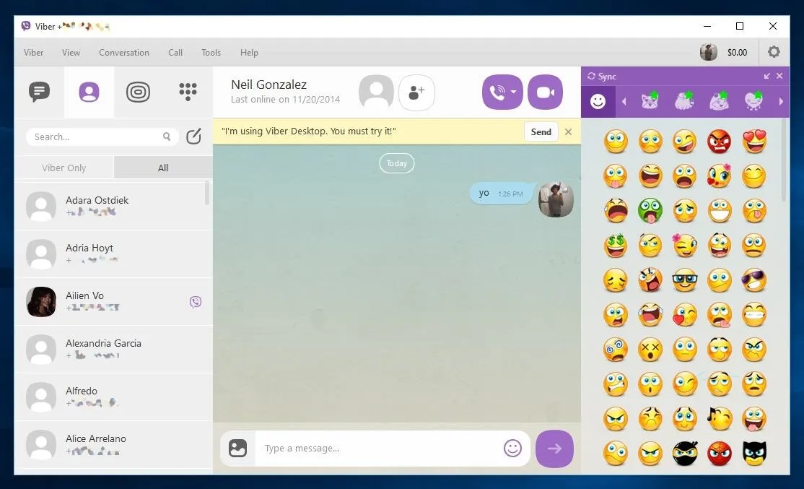Viewport: 804px width, 489px height.
Task: Click sender photo beside yo message
Action: (x=556, y=199)
